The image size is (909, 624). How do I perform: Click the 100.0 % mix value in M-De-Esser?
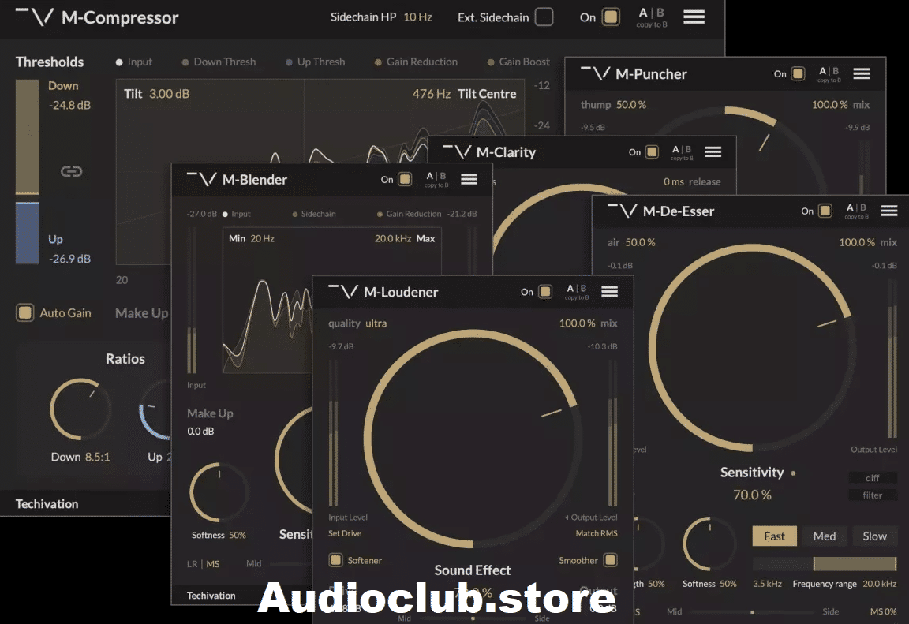(857, 242)
